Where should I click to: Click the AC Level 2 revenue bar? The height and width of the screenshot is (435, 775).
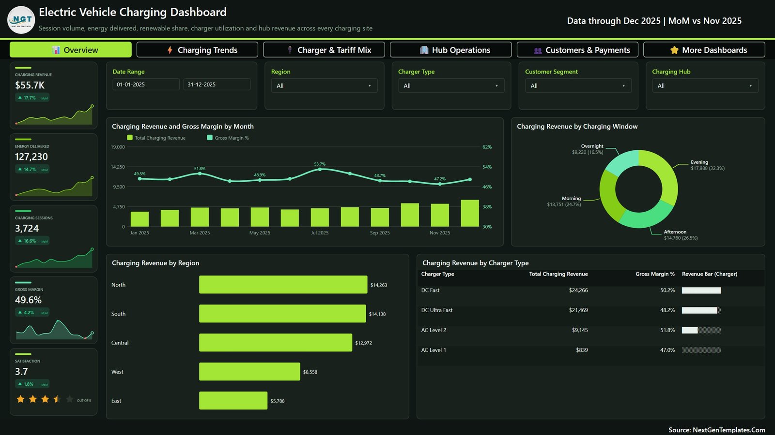(x=701, y=330)
